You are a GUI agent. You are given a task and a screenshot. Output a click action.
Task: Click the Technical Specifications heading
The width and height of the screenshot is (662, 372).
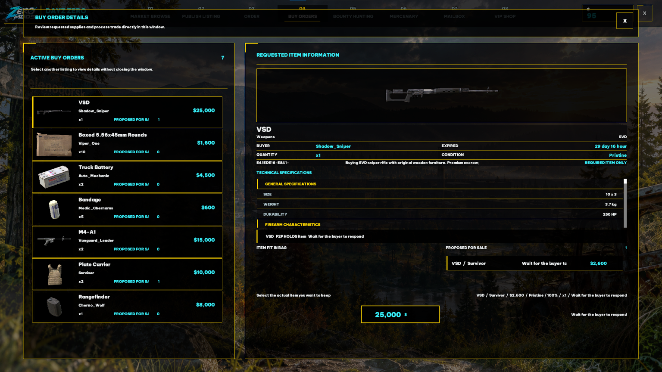pyautogui.click(x=284, y=173)
